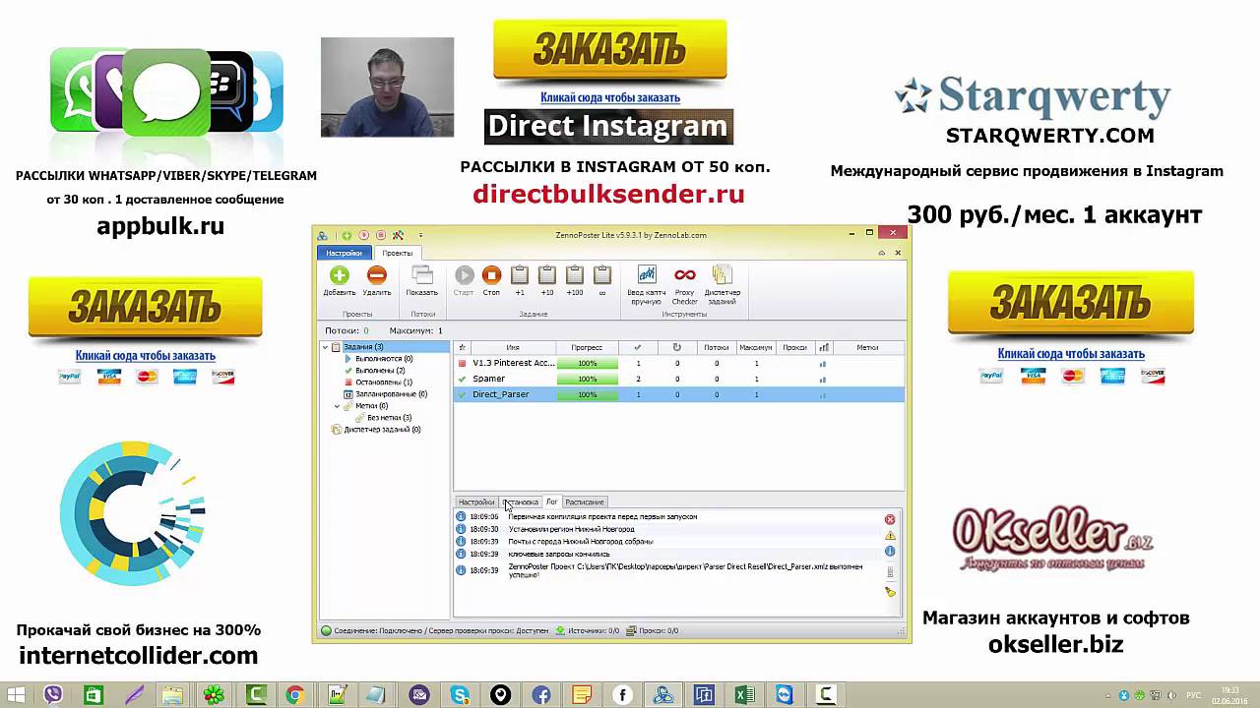Sort by the bar-chart column header
This screenshot has height=708, width=1260.
[x=823, y=347]
